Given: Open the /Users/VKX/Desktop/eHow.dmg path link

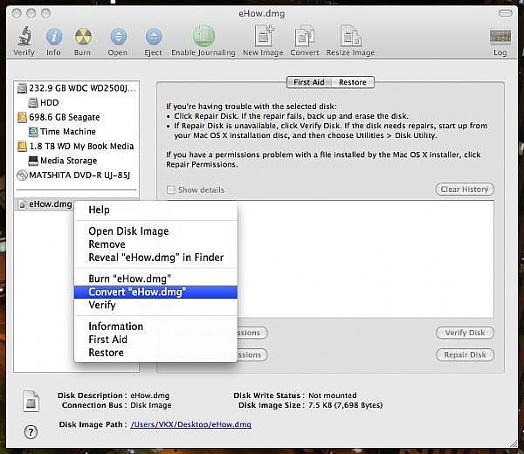Looking at the screenshot, I should [190, 424].
